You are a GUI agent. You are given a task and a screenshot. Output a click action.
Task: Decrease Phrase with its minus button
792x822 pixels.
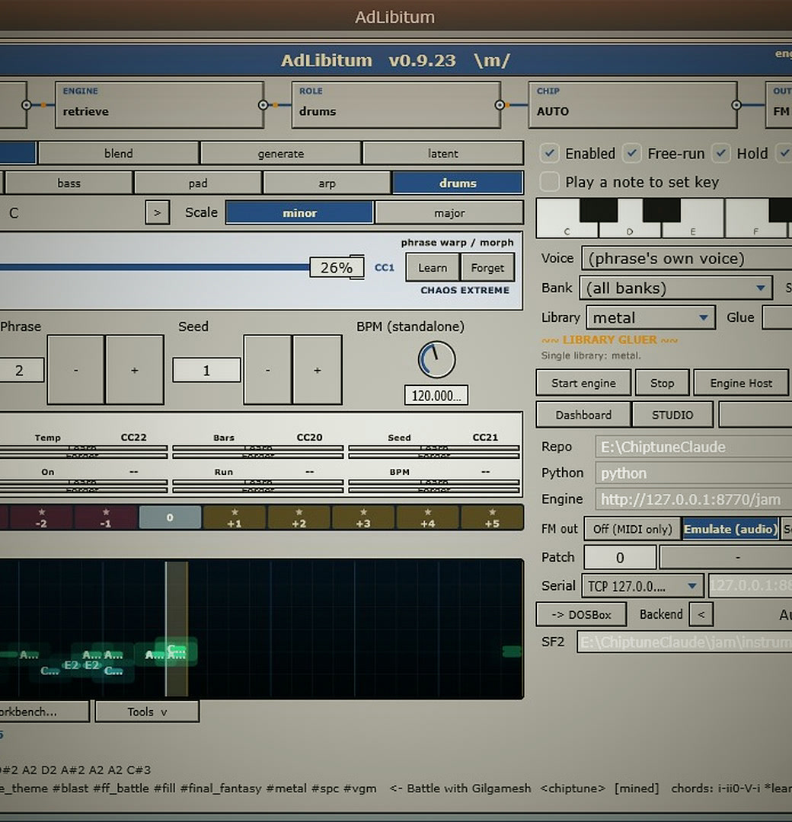(x=76, y=370)
